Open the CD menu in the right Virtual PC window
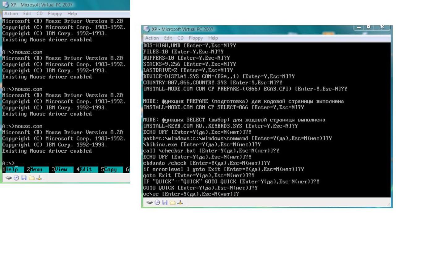The image size is (445, 278). [180, 38]
